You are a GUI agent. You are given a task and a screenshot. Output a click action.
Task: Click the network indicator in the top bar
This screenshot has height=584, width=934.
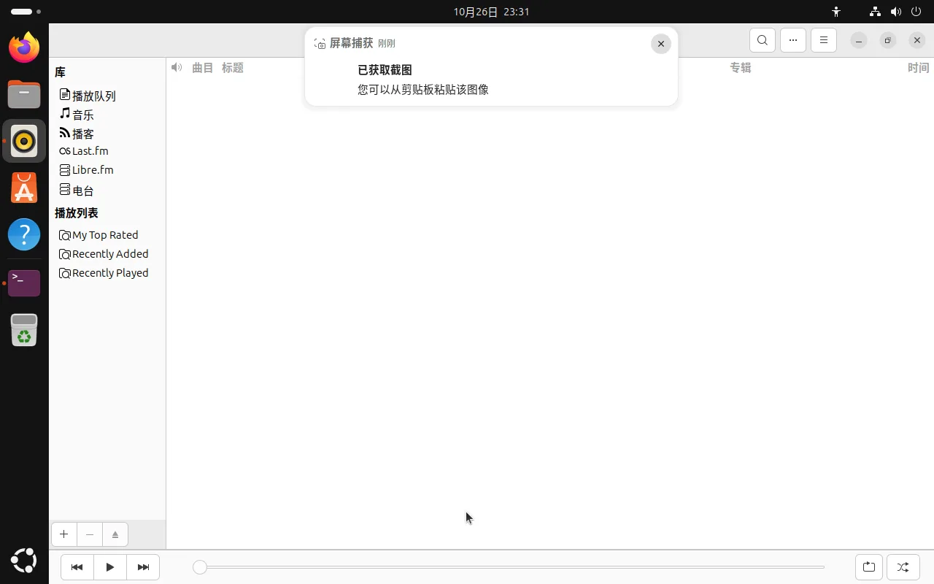tap(875, 12)
